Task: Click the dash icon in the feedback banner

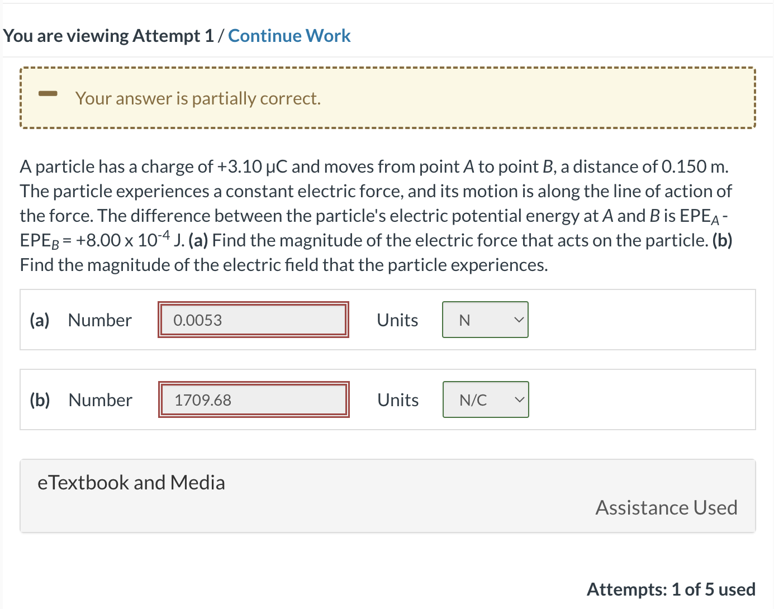Action: 48,95
